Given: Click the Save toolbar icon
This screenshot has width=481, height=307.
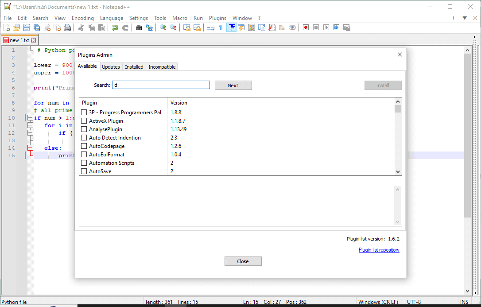Looking at the screenshot, I should click(x=27, y=27).
